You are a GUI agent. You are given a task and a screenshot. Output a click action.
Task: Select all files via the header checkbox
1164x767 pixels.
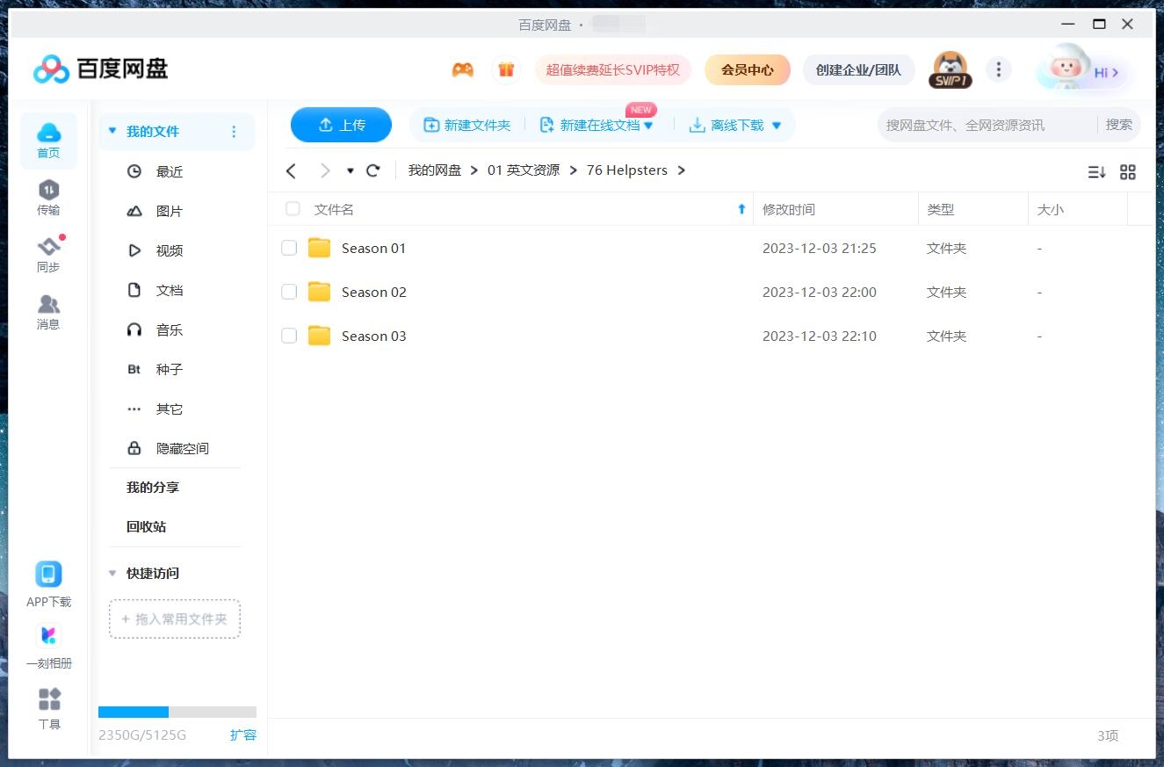coord(293,209)
